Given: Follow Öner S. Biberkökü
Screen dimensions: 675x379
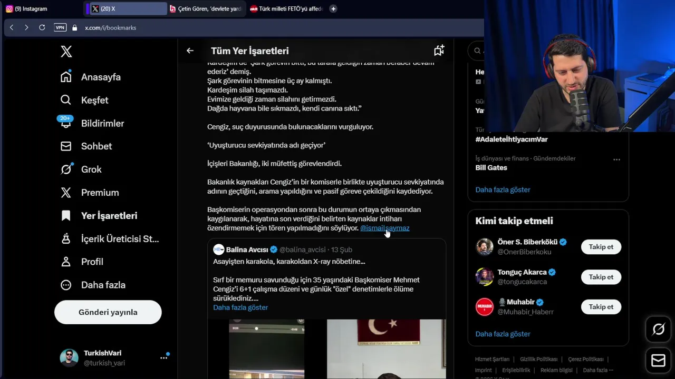Looking at the screenshot, I should coord(601,247).
